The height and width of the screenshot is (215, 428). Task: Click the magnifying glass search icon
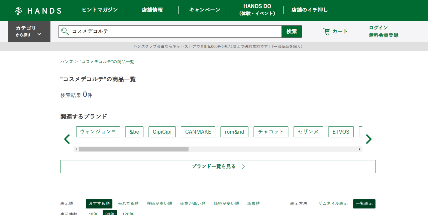(65, 31)
